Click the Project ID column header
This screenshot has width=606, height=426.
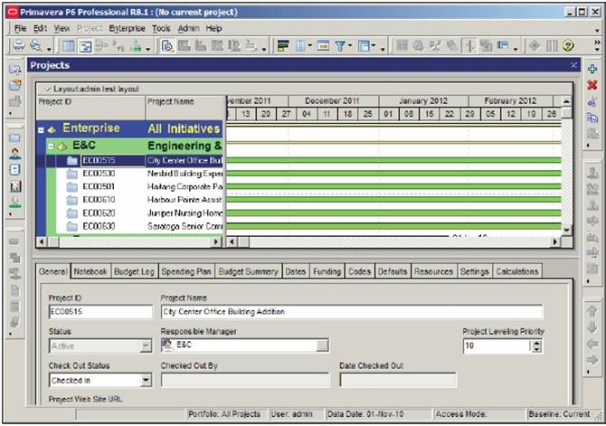click(x=90, y=108)
